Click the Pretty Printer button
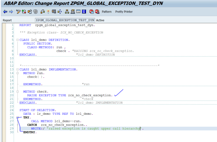This screenshot has height=142, width=217. pos(124,12)
